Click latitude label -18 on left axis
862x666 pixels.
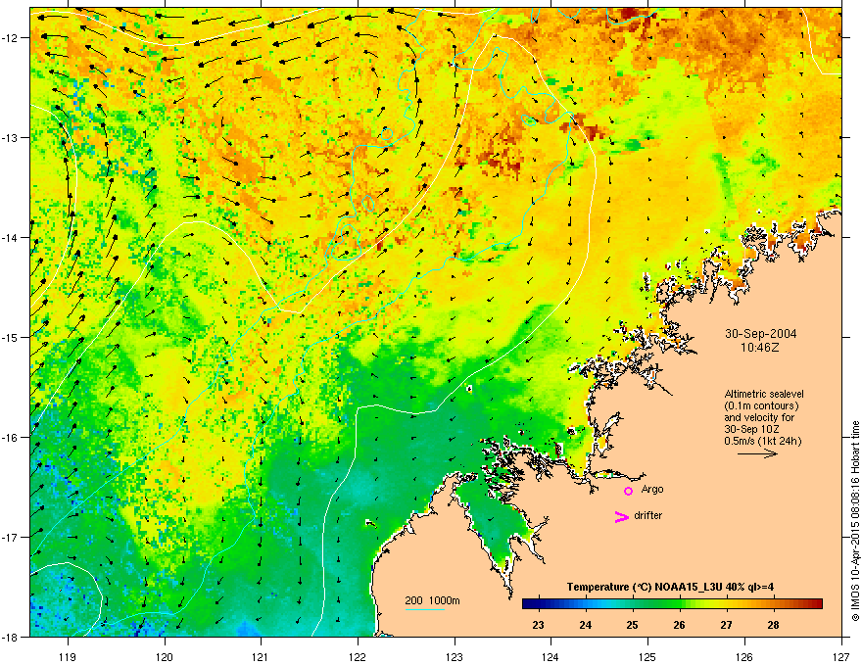click(10, 637)
